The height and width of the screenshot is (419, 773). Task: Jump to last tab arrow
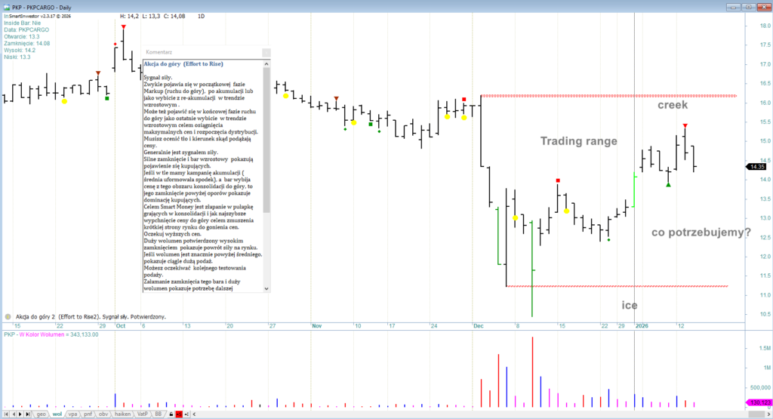coord(28,414)
